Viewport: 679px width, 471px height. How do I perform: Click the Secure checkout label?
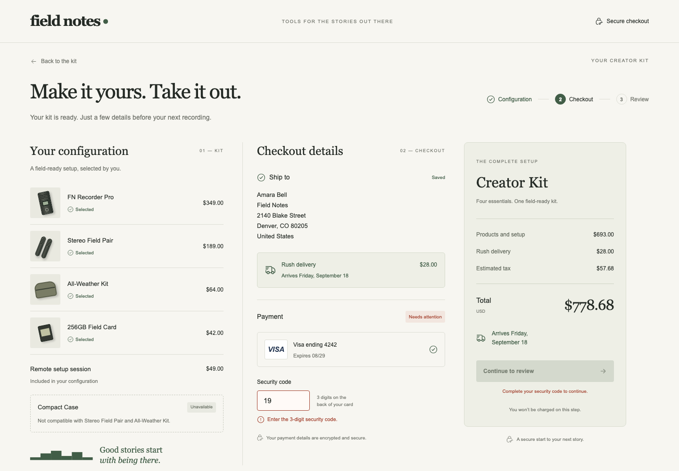628,21
